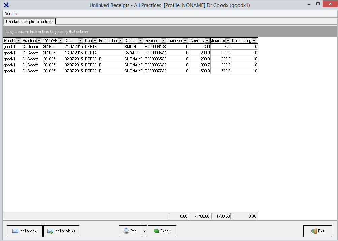Open Turnover column filter dropdown

pyautogui.click(x=185, y=40)
